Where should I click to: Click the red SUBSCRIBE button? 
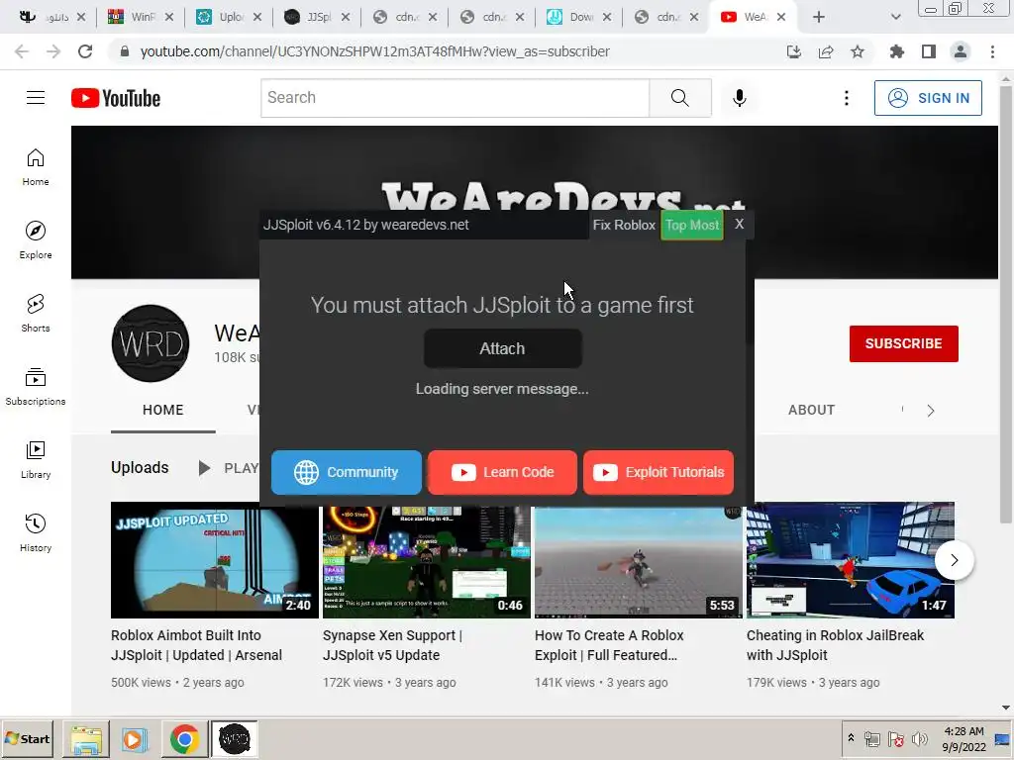[903, 343]
